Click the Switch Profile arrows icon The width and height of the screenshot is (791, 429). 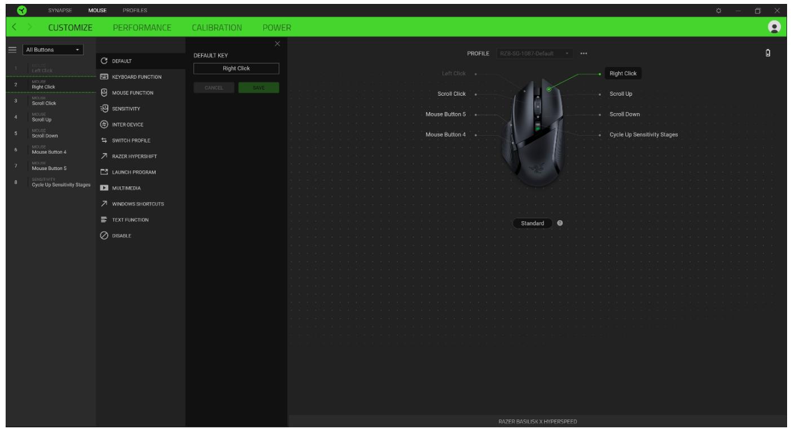(x=104, y=140)
